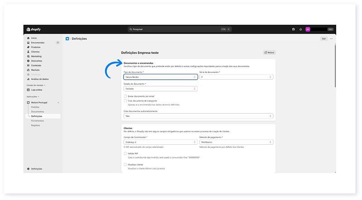Click the gear icon for Definições at the bottom left

tap(28, 169)
